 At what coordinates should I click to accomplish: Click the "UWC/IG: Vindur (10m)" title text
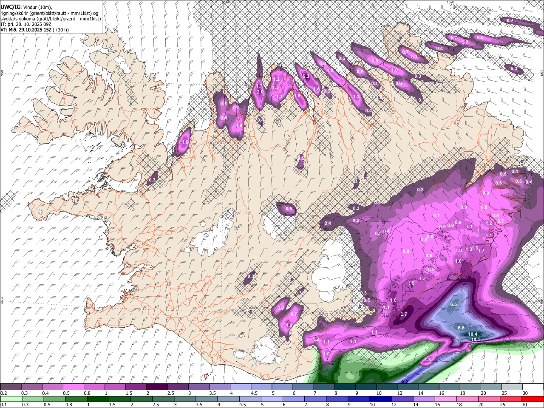click(x=26, y=7)
